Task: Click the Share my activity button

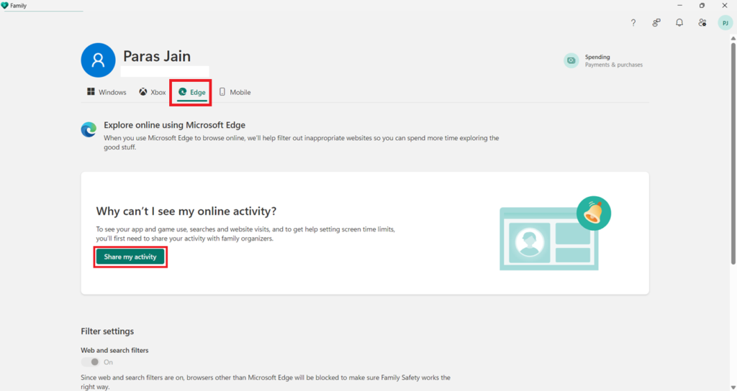Action: (130, 257)
